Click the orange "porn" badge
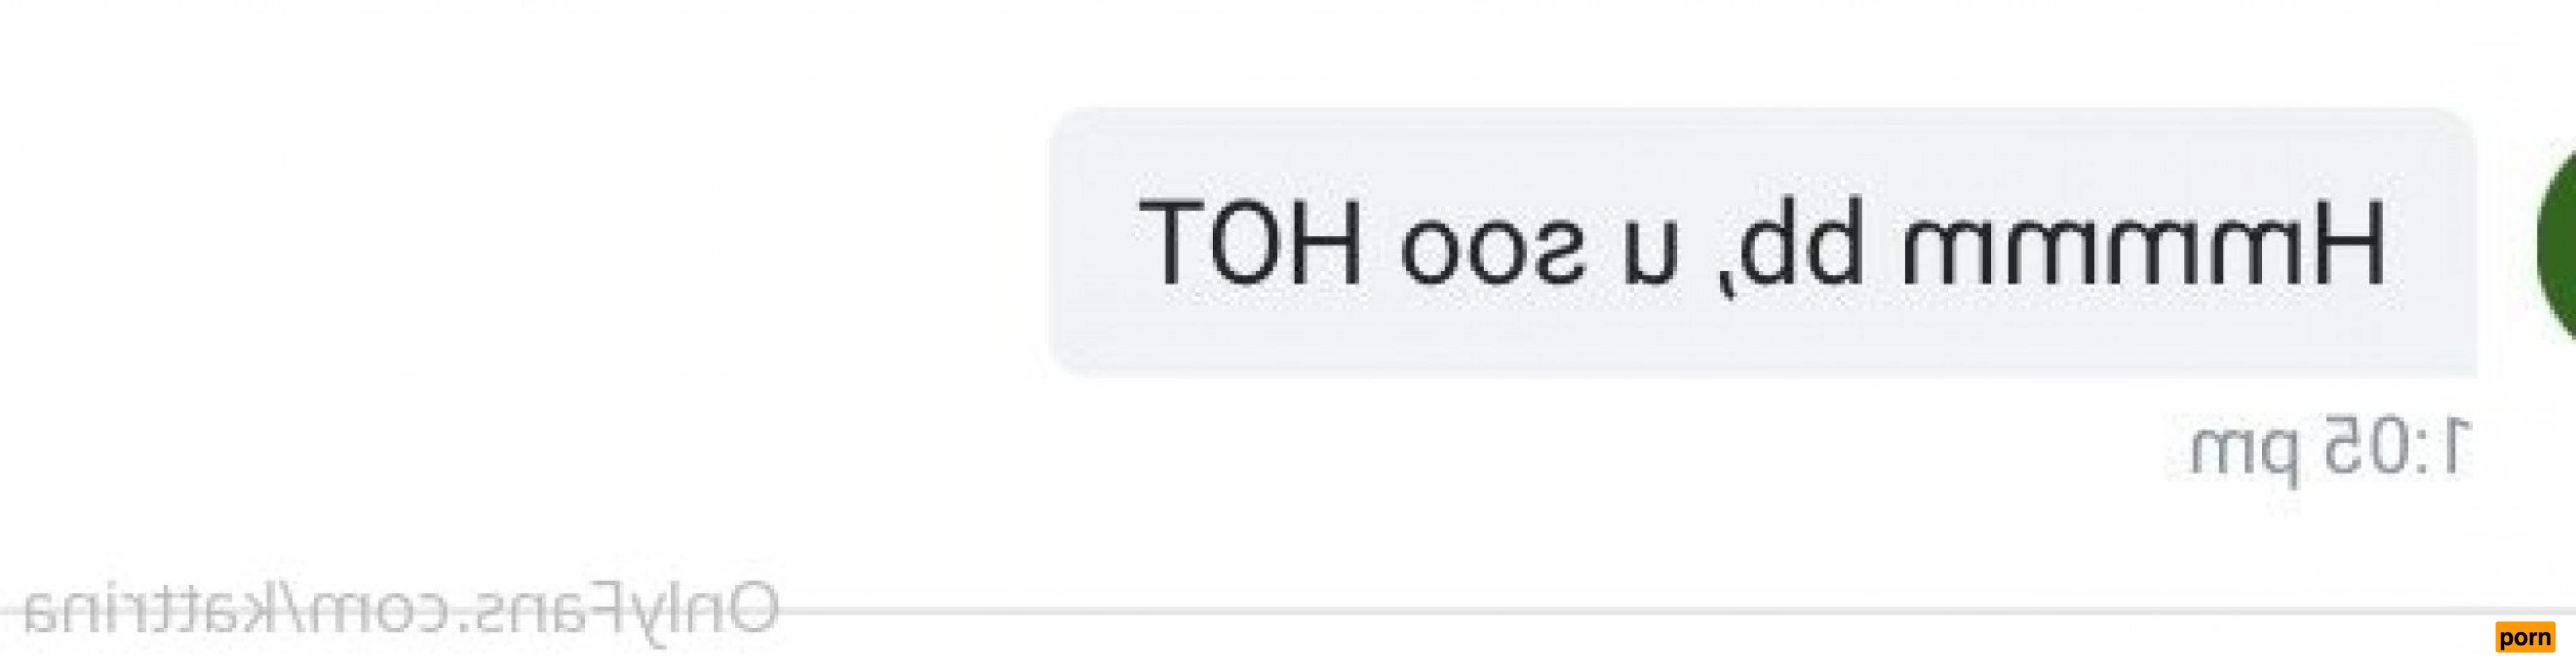The image size is (2576, 671). [x=2525, y=638]
